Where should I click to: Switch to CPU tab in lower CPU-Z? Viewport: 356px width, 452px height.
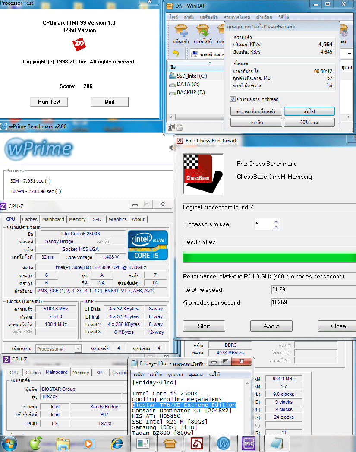(x=14, y=373)
